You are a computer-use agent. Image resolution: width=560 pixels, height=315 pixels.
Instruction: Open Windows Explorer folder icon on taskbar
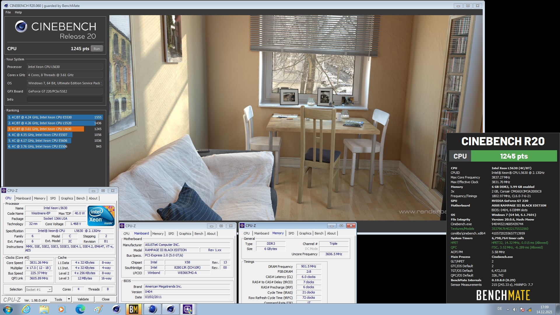pos(44,309)
